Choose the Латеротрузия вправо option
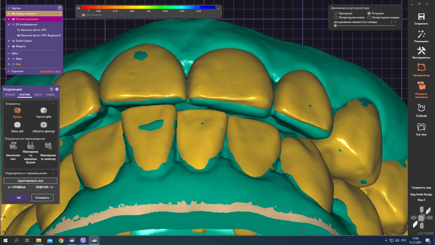Viewport: 435px width, 245px height. pos(369,17)
